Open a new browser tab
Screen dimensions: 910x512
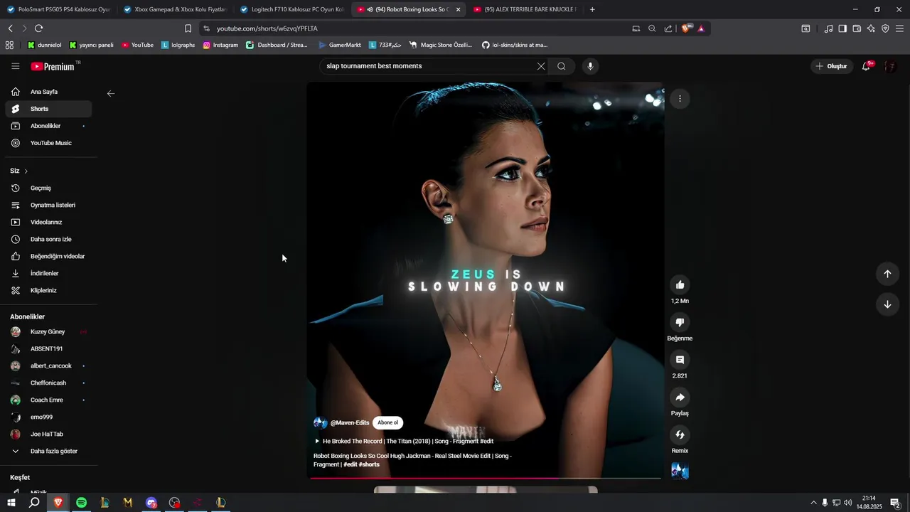(x=593, y=9)
